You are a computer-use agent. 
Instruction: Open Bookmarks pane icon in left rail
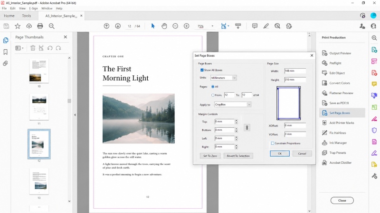pos(6,52)
